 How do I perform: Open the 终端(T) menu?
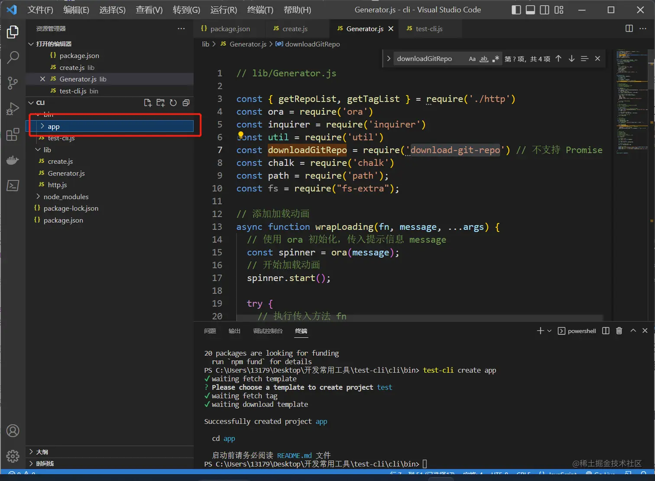click(x=260, y=10)
